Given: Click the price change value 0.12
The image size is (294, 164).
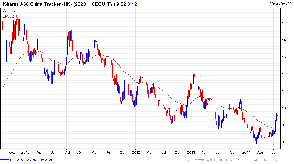Looking at the screenshot, I should (x=132, y=4).
